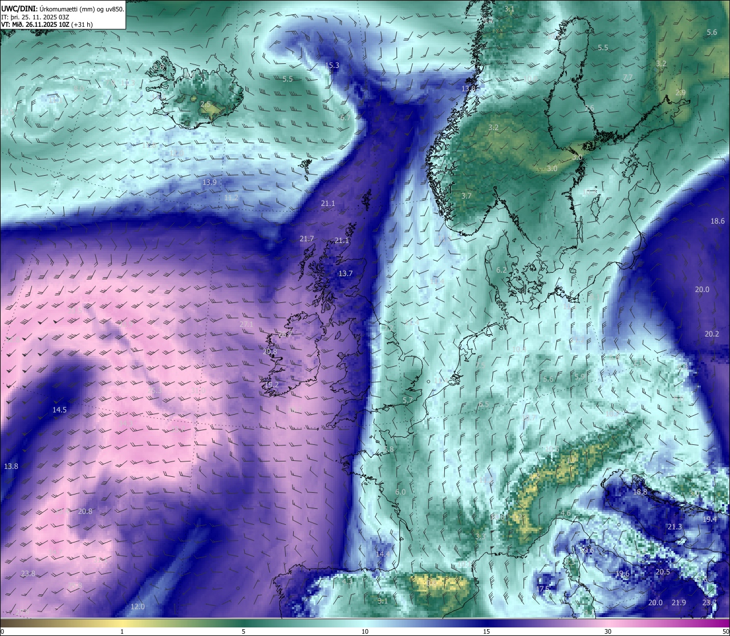Click the 19.2 value over Ireland
The image size is (730, 636).
coord(272,385)
